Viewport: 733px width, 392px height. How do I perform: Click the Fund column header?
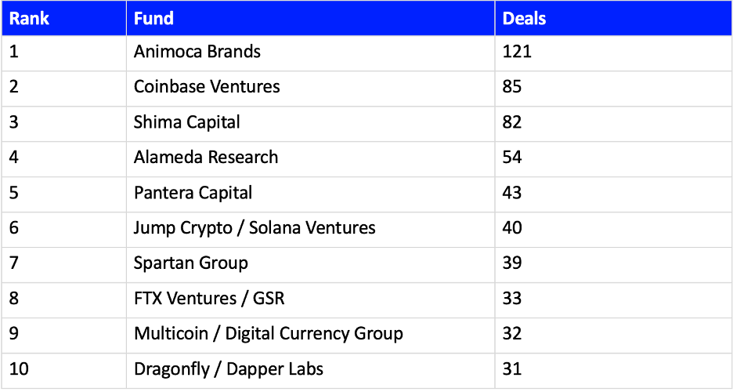click(x=310, y=18)
